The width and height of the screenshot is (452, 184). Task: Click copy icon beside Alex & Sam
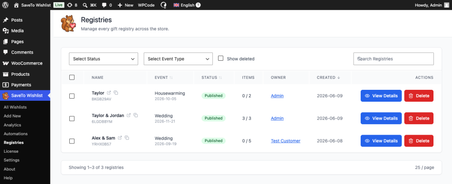(x=127, y=138)
